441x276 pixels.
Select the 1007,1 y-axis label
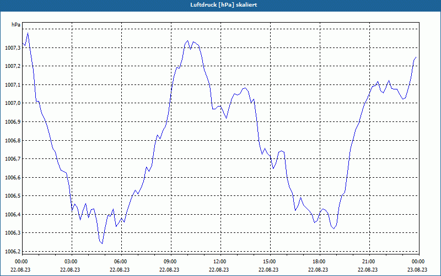point(13,85)
